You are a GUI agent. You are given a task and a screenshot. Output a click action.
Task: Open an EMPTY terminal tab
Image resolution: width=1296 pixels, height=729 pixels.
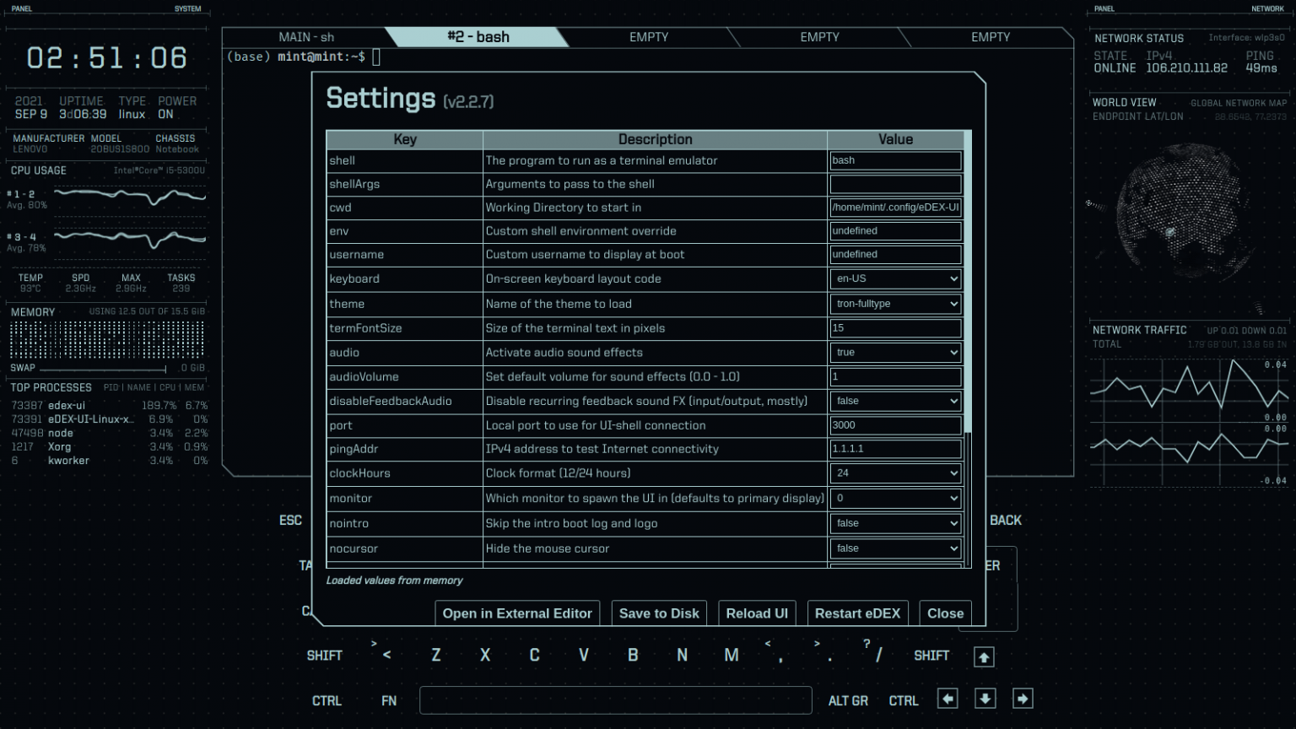[646, 36]
